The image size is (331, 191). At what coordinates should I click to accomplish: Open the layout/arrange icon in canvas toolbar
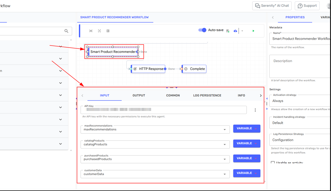[x=108, y=31]
